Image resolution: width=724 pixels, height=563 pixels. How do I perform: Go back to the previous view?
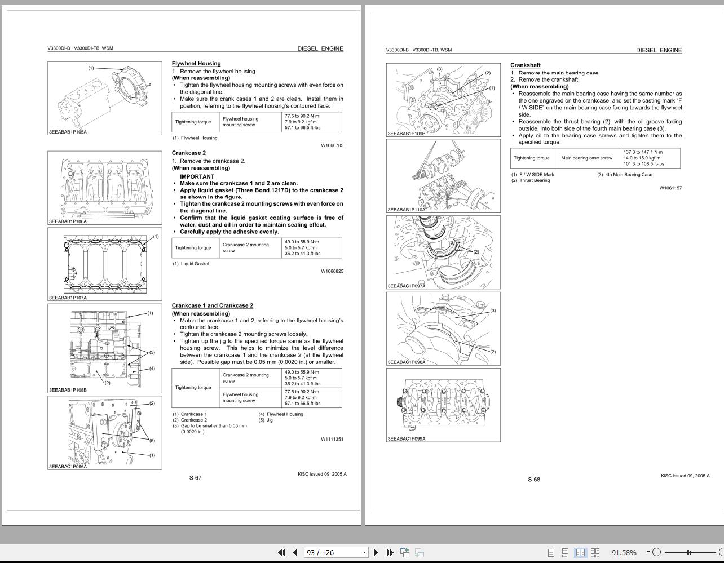[406, 553]
